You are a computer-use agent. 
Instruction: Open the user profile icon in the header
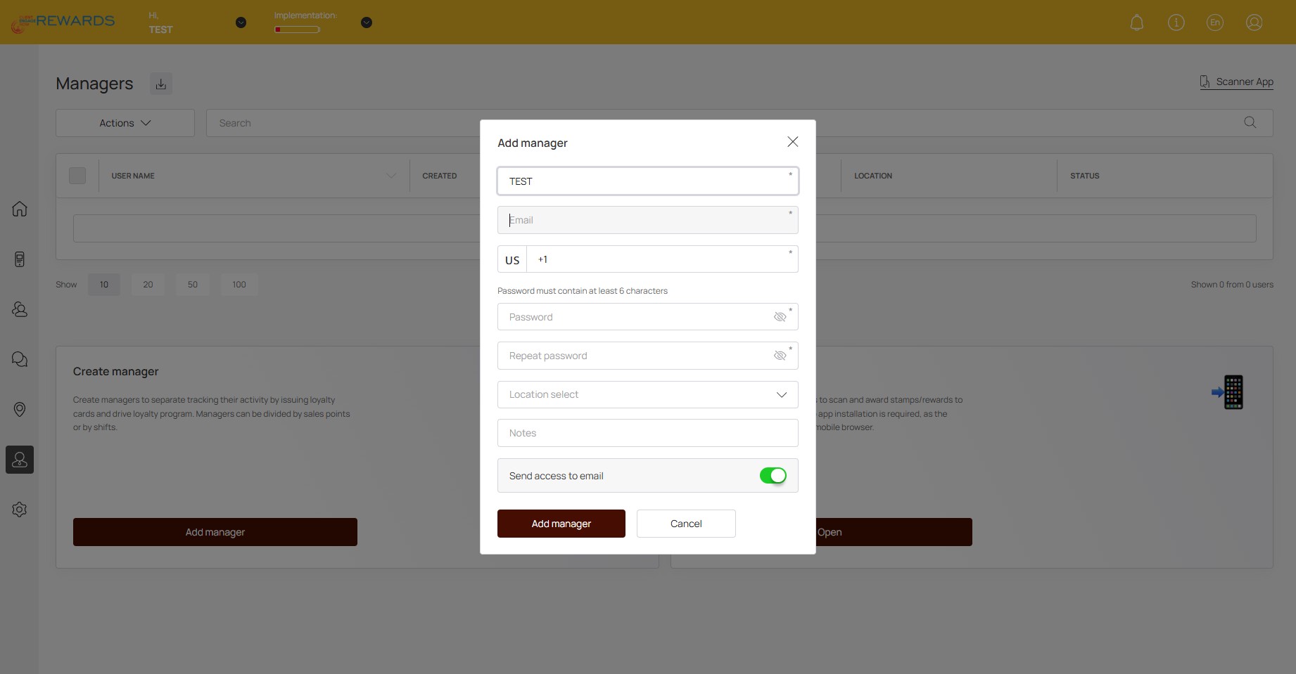click(x=1254, y=22)
